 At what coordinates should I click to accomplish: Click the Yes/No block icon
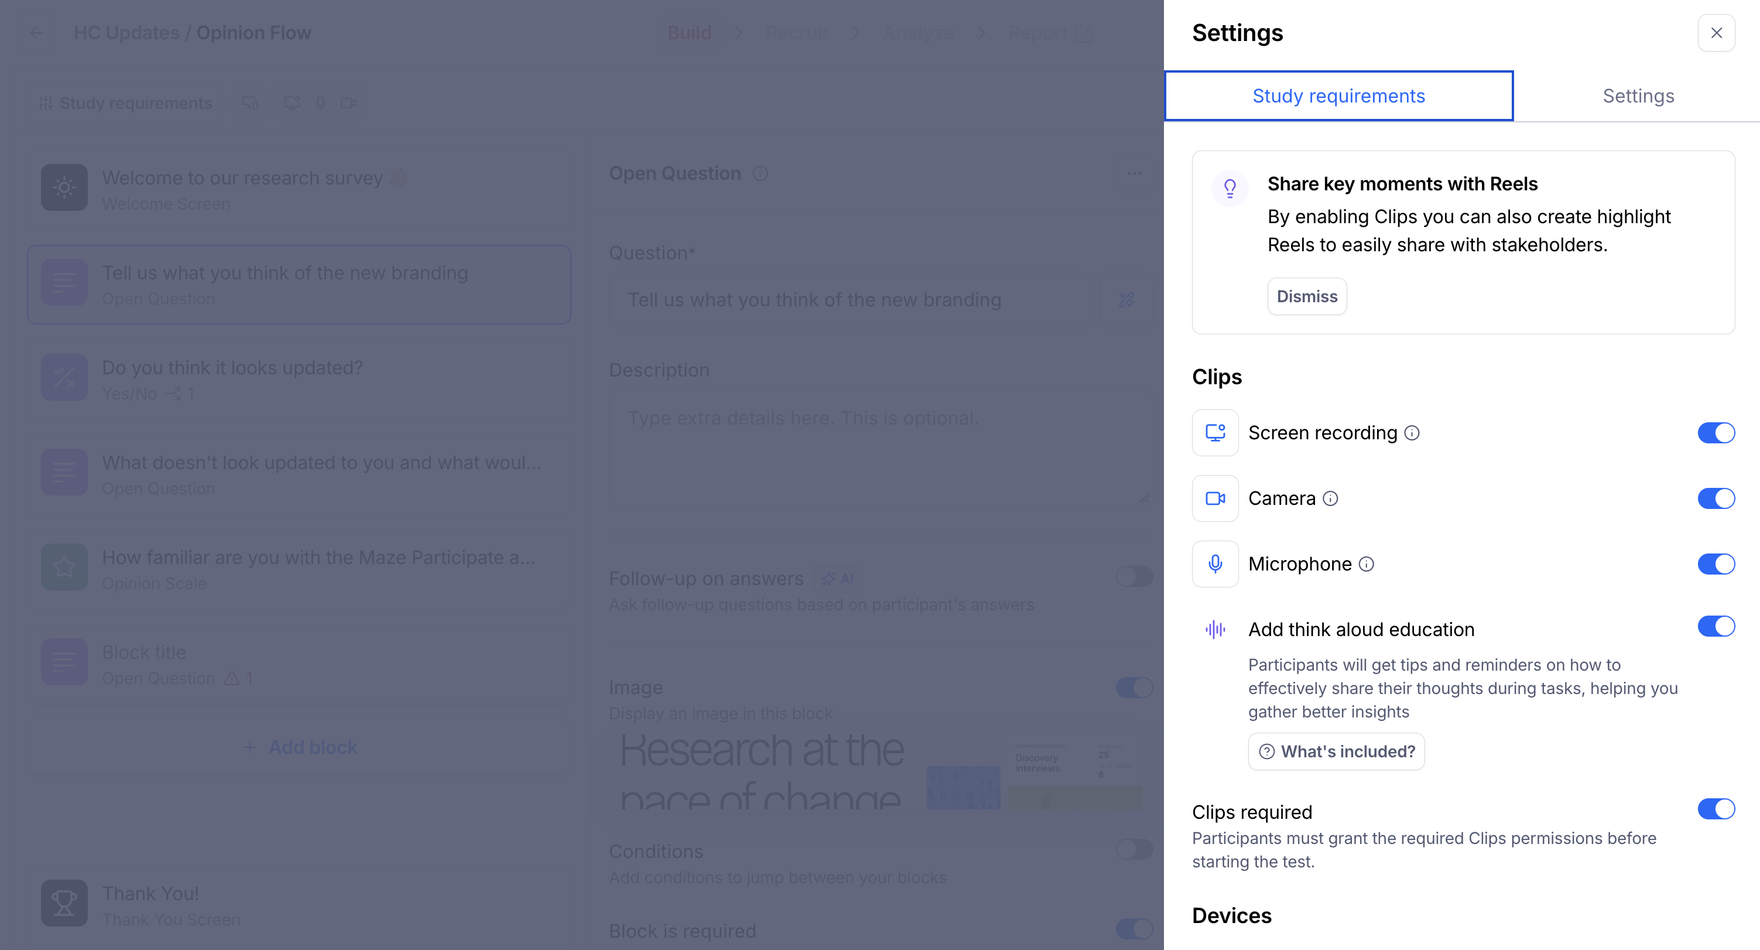click(64, 377)
